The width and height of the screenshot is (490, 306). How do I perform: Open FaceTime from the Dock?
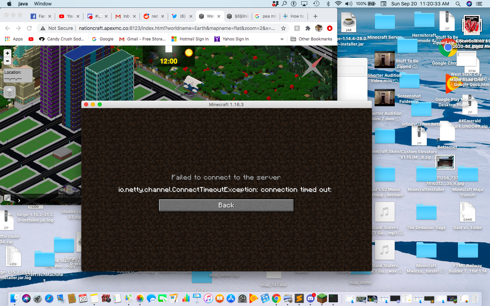(163, 299)
